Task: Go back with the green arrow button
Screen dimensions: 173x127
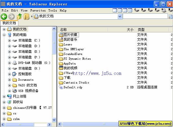Action: pyautogui.click(x=4, y=17)
